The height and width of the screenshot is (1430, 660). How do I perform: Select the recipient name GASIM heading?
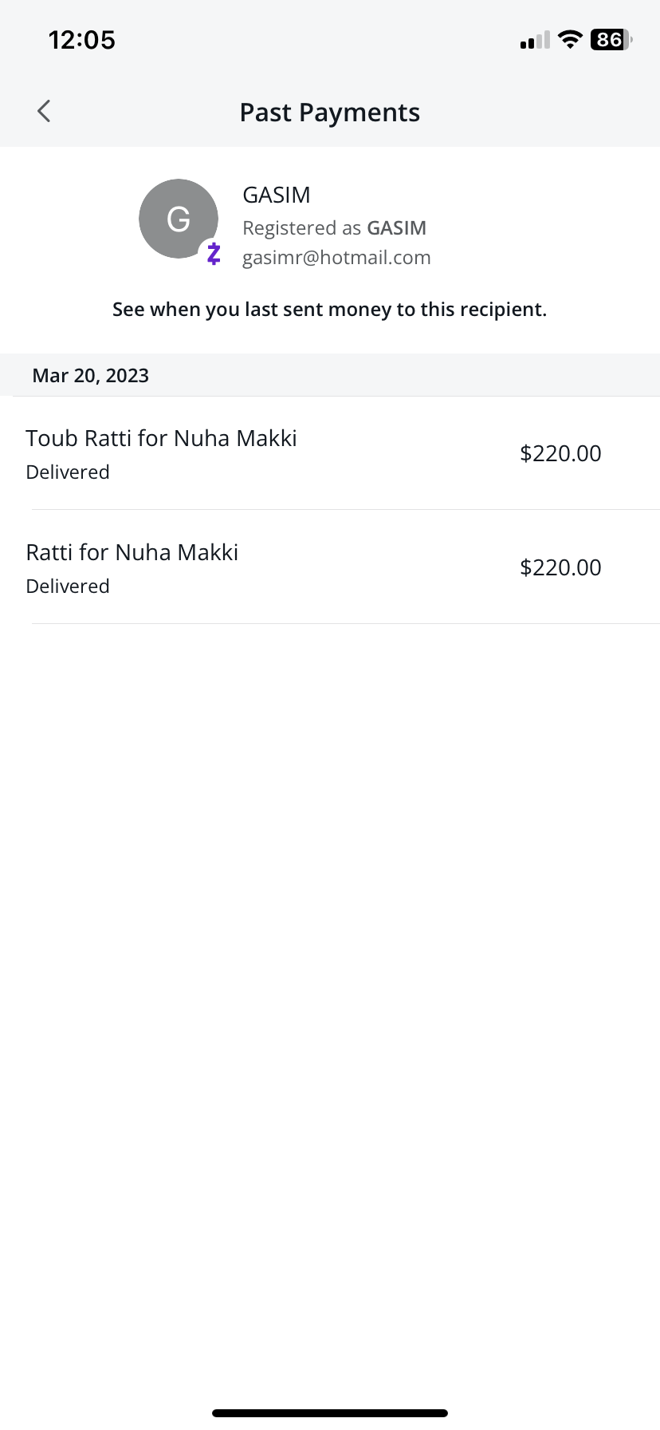coord(277,195)
